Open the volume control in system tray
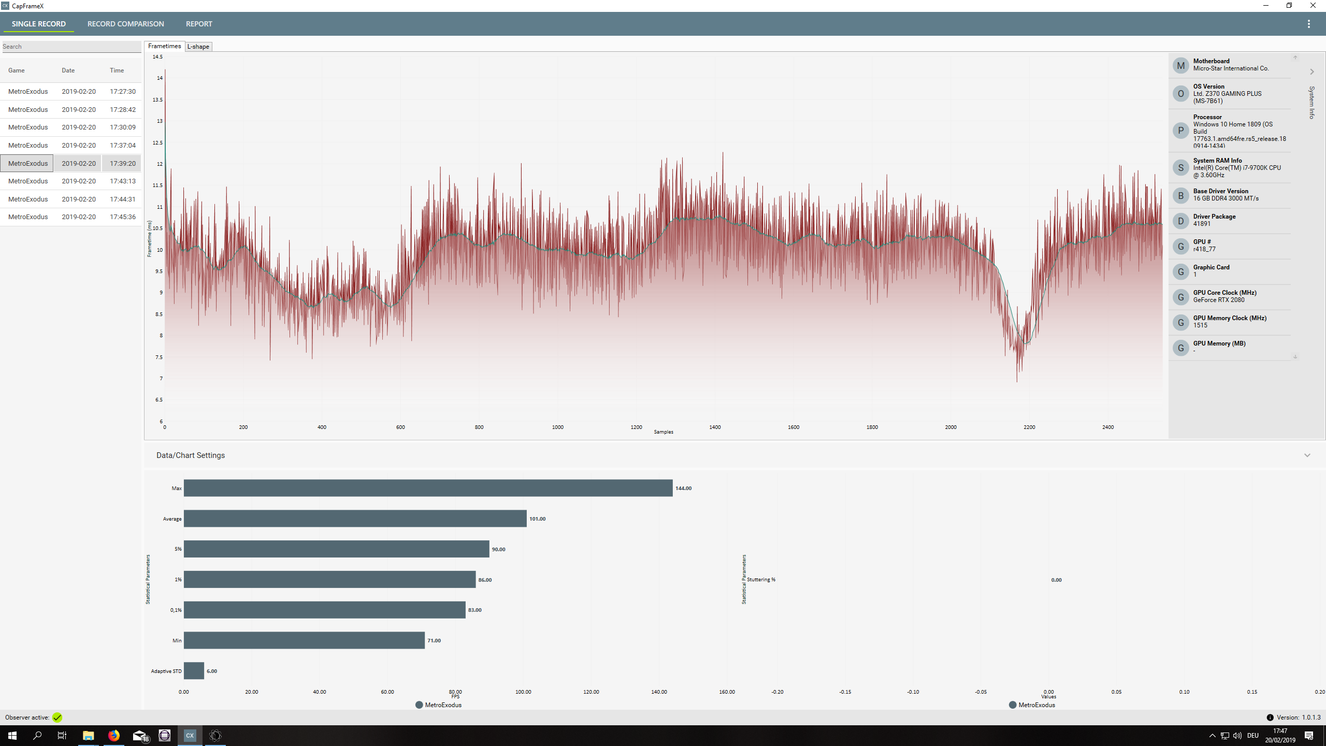This screenshot has width=1326, height=746. pos(1237,736)
